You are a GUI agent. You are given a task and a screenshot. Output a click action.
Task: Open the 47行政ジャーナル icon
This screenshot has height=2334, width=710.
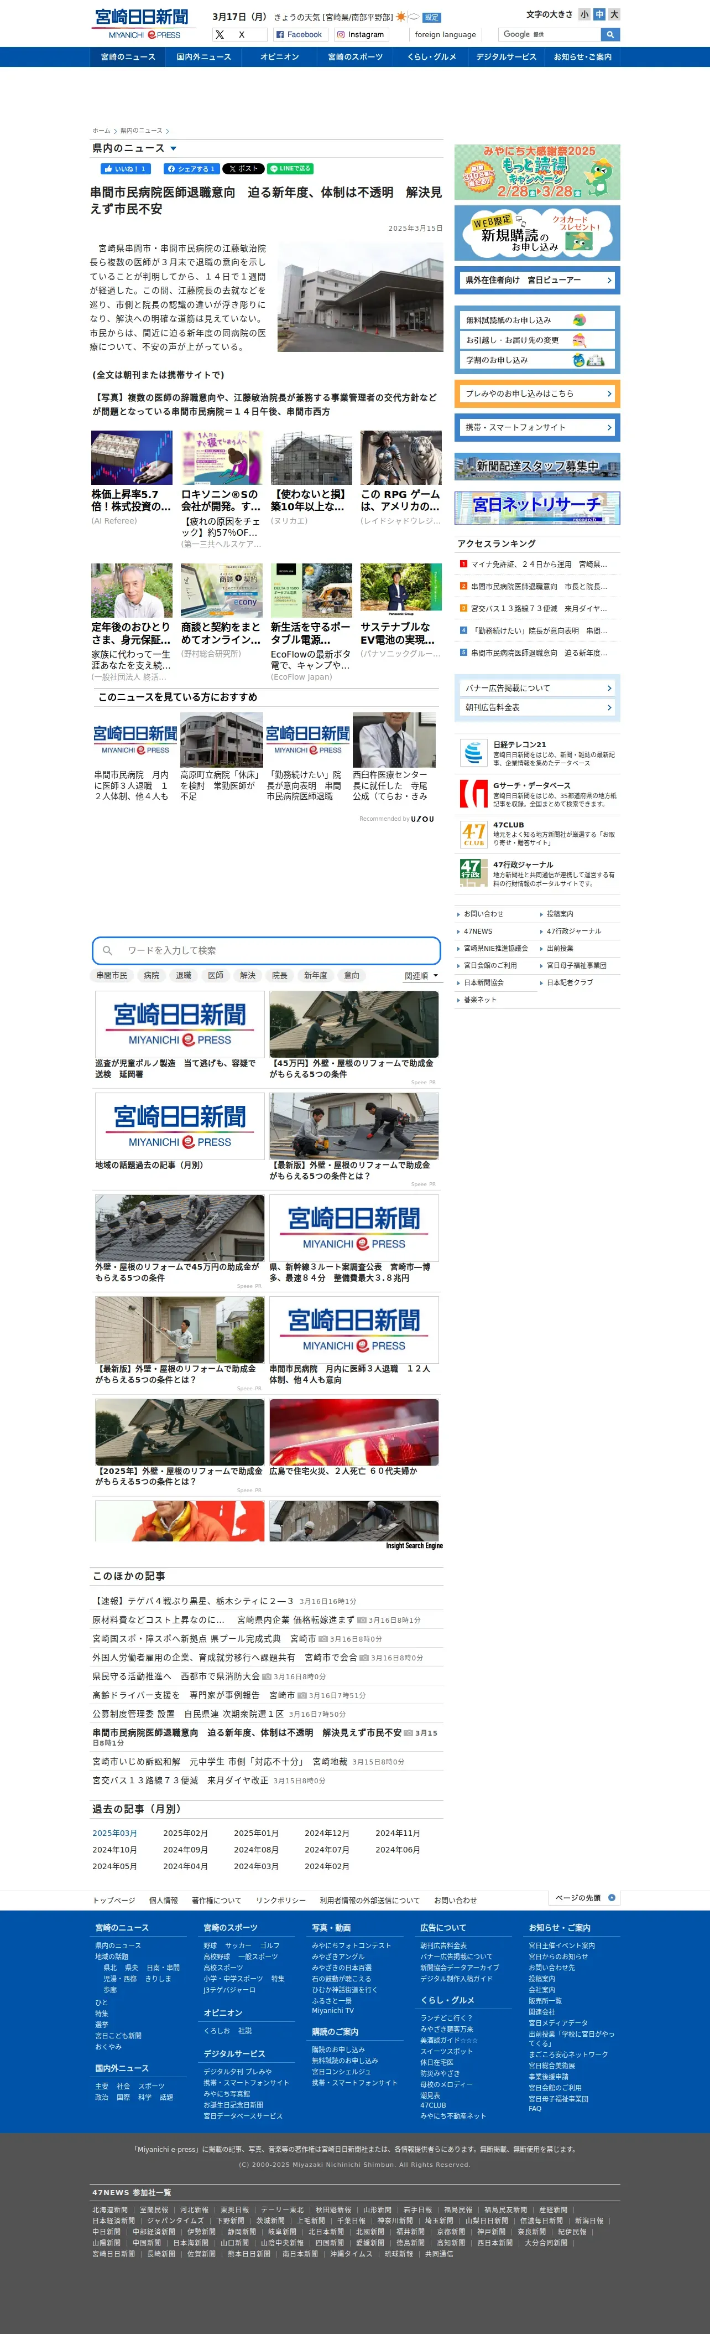pyautogui.click(x=474, y=873)
